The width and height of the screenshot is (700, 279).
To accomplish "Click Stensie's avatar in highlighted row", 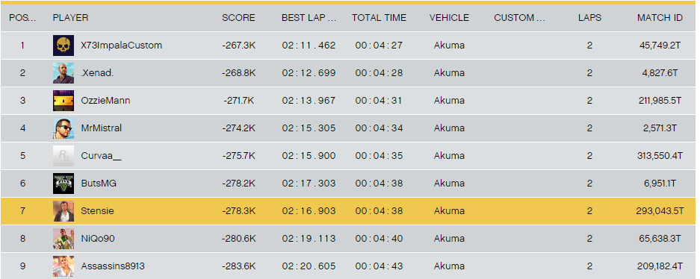I will tap(64, 211).
